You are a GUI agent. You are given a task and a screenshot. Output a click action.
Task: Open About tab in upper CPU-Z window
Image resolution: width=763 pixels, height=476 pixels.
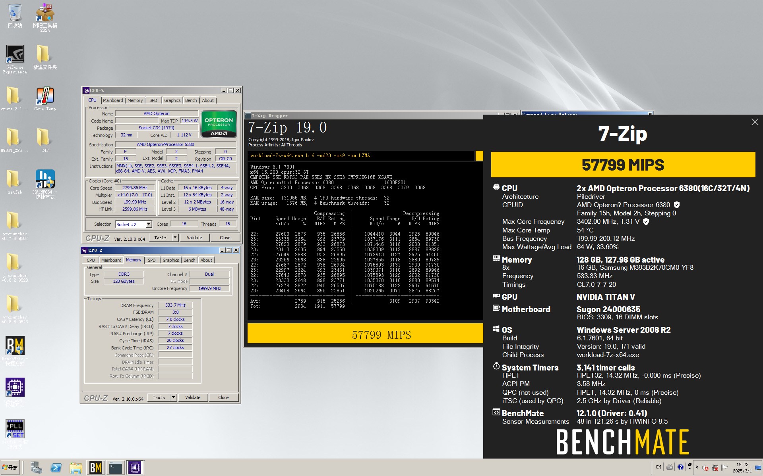[x=208, y=100]
